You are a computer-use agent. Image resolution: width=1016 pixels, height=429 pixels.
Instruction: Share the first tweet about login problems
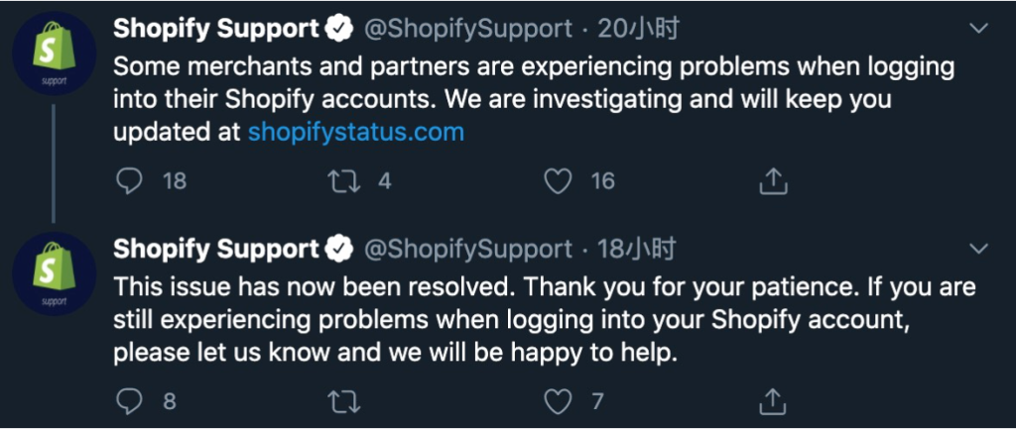773,180
